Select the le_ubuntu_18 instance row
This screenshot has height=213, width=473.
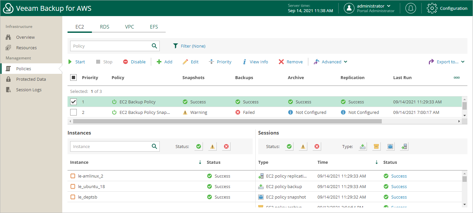161,186
